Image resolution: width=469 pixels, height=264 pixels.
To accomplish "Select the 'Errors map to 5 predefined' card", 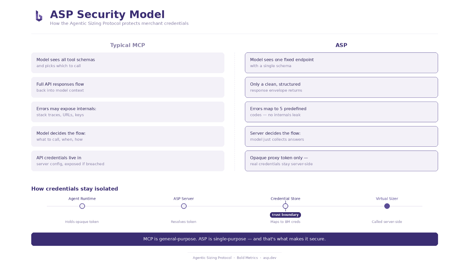I will (x=341, y=112).
